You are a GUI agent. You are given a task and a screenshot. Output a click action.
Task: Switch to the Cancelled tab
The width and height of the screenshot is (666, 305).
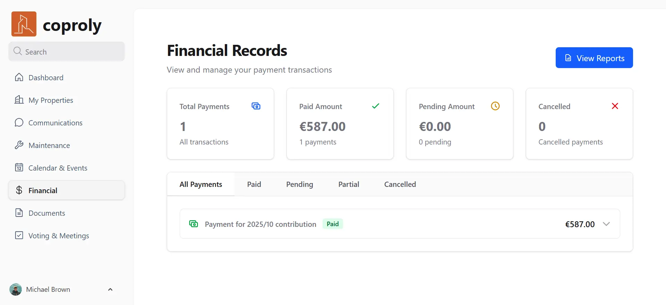(400, 184)
